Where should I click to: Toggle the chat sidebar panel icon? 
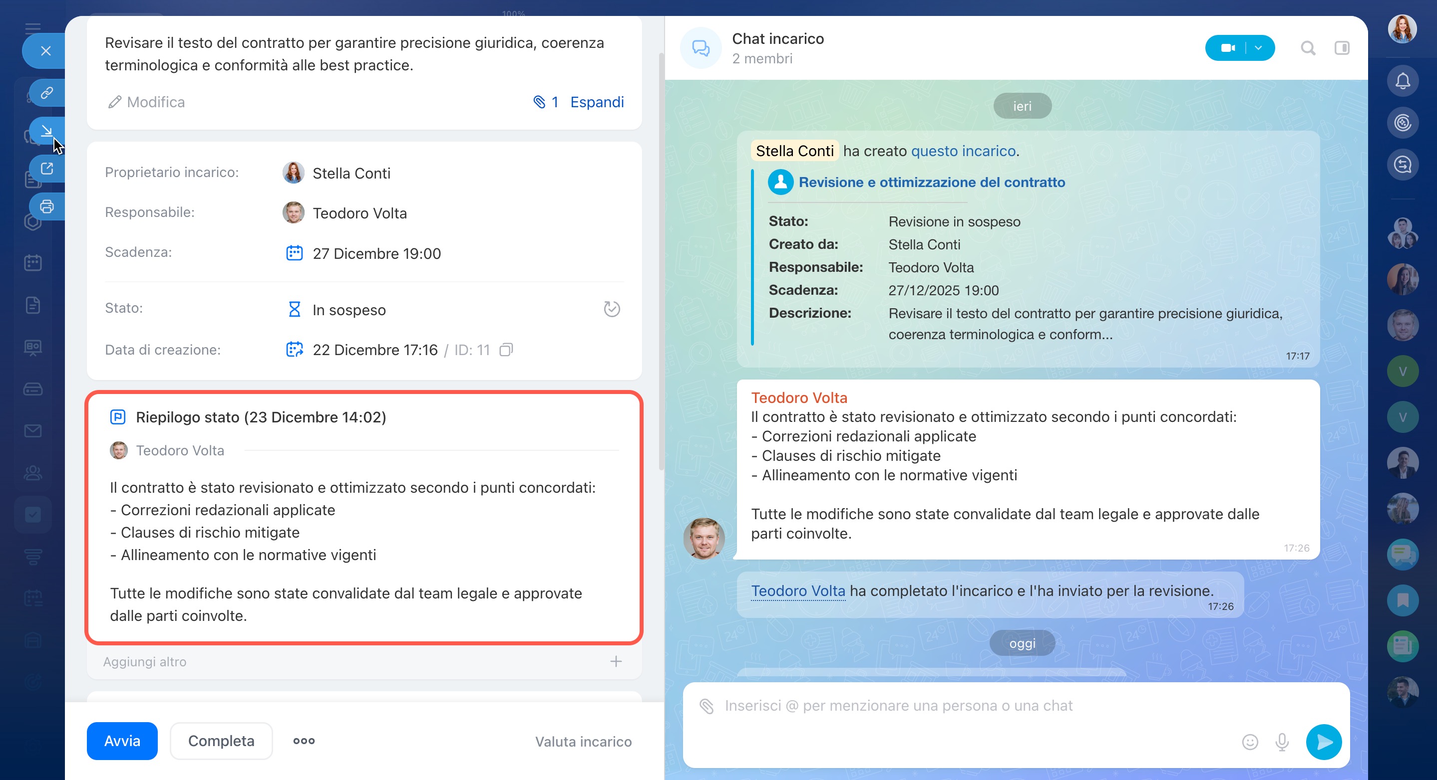(x=1342, y=48)
